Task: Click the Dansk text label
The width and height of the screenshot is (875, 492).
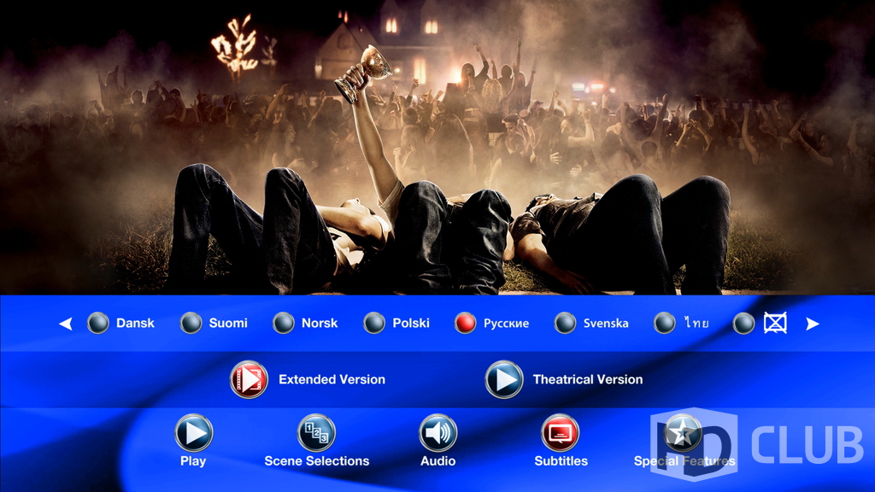Action: [x=135, y=323]
